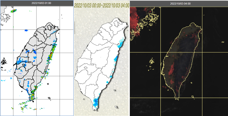Open the right satellite cloud image
The height and width of the screenshot is (116, 228).
179,60
